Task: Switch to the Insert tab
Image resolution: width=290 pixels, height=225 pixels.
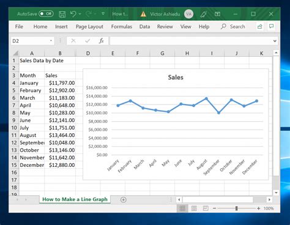Action: click(61, 26)
